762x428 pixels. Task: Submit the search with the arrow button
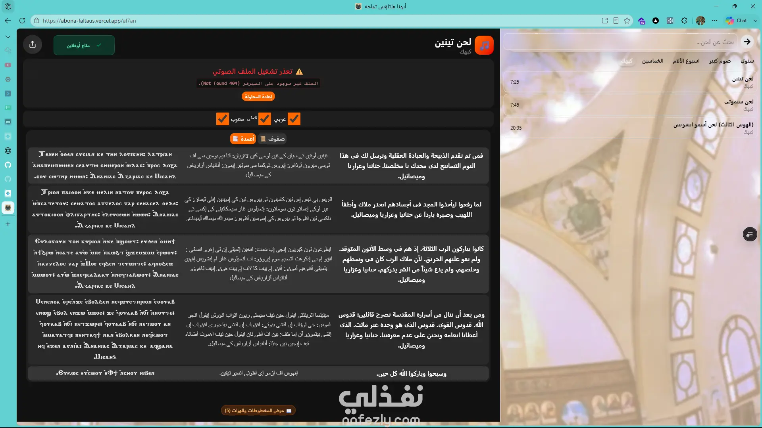[747, 42]
